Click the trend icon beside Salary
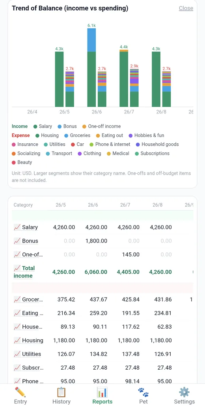This screenshot has height=411, width=205. point(17,227)
